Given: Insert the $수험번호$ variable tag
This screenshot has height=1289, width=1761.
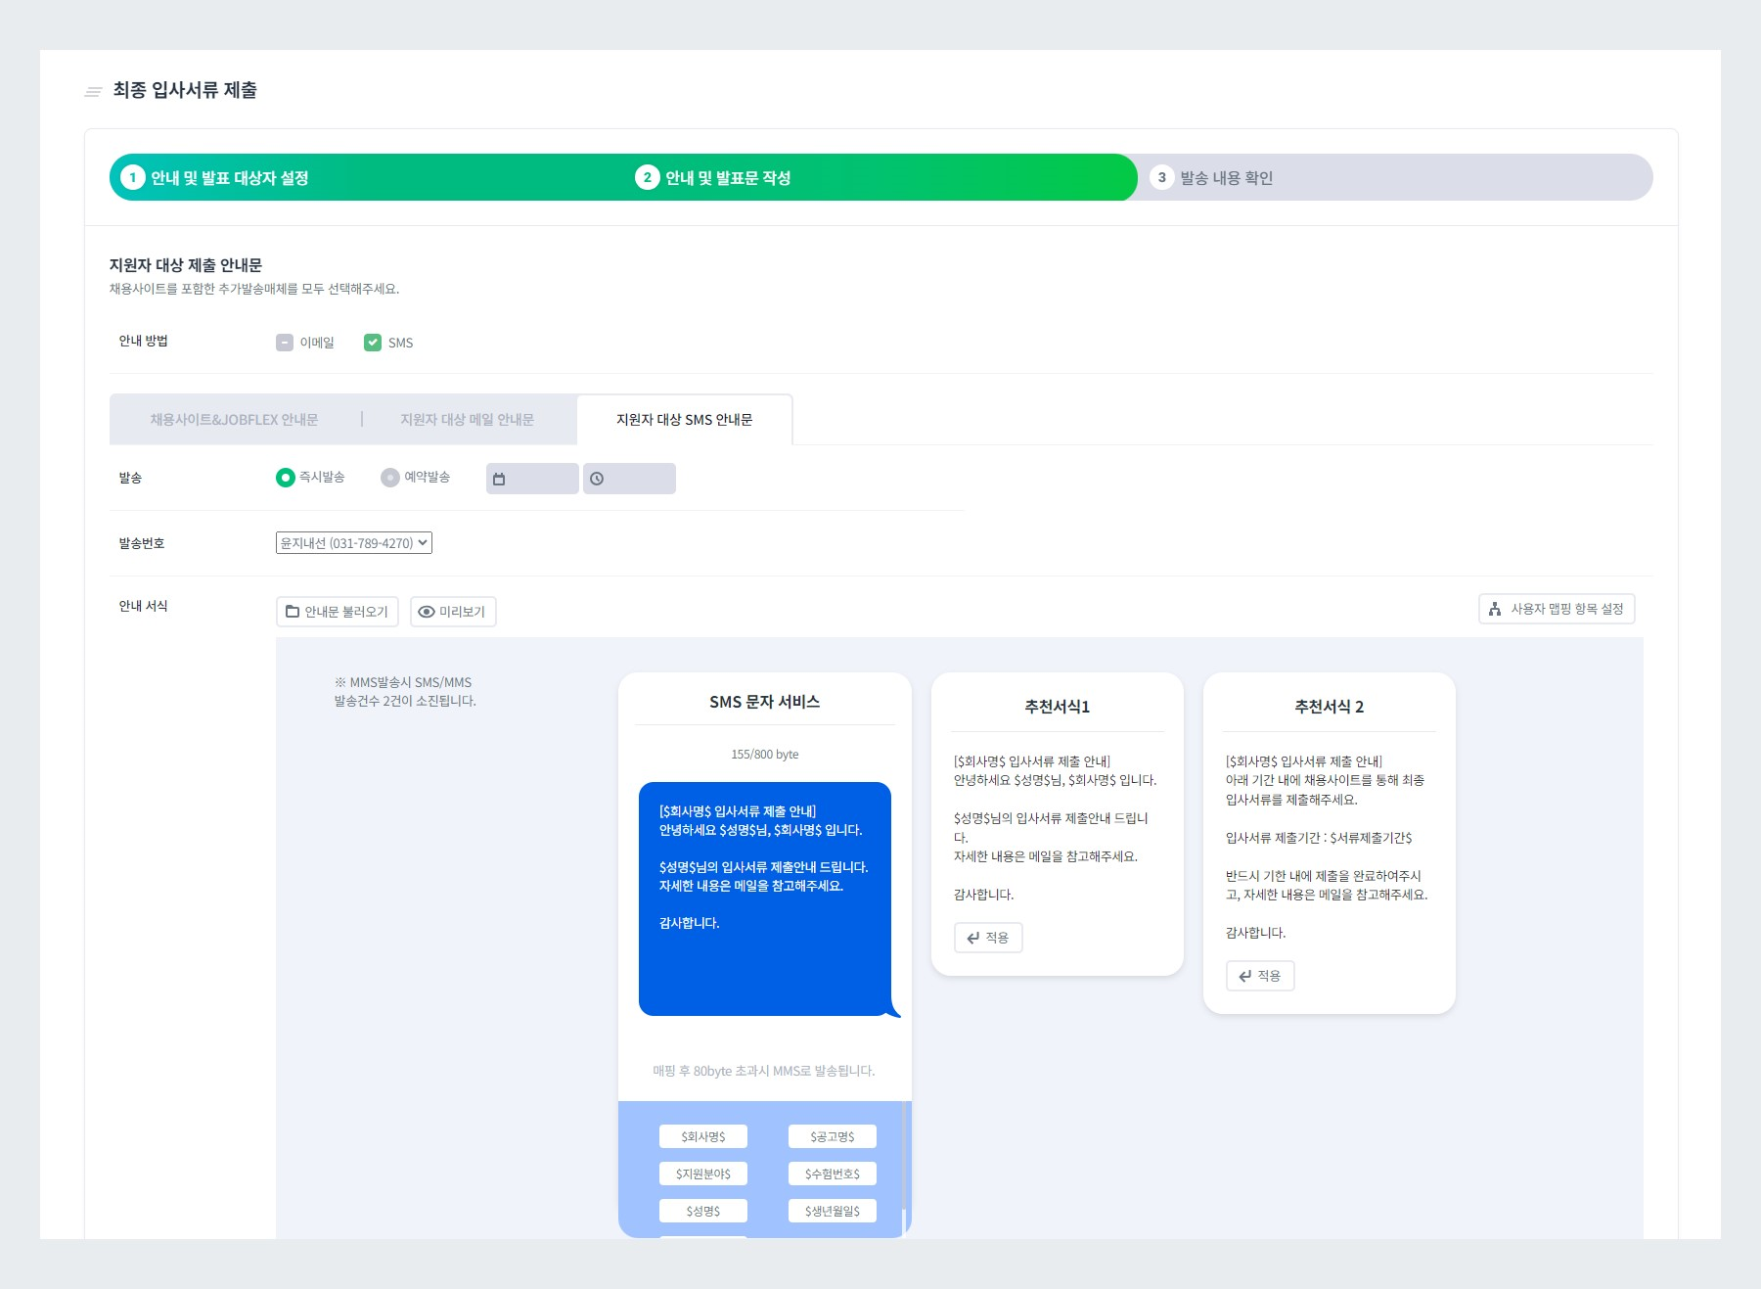Looking at the screenshot, I should click(x=833, y=1174).
